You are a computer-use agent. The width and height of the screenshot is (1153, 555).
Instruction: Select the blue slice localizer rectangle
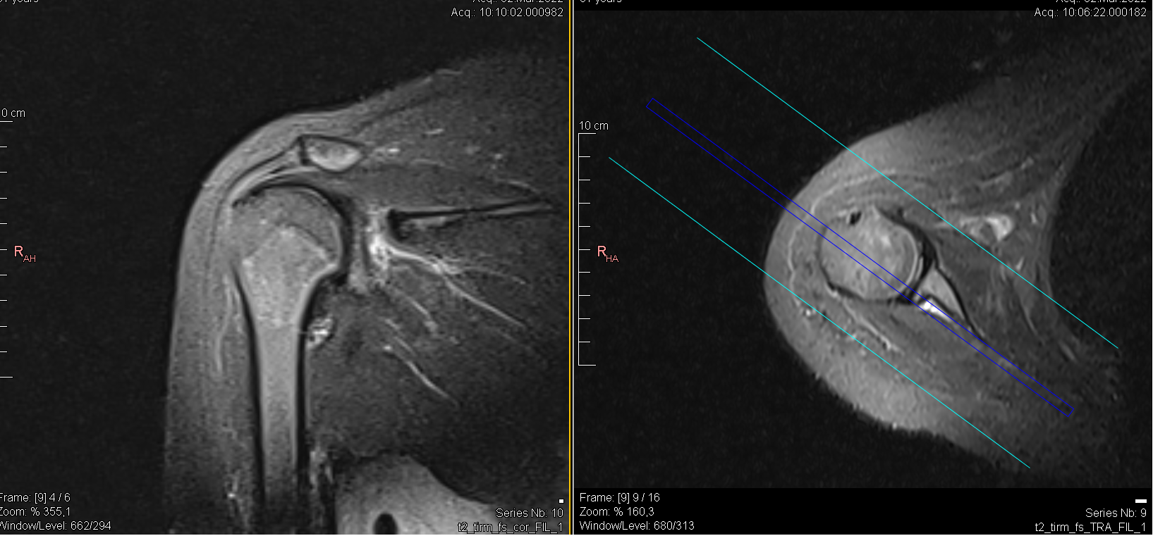pyautogui.click(x=859, y=257)
